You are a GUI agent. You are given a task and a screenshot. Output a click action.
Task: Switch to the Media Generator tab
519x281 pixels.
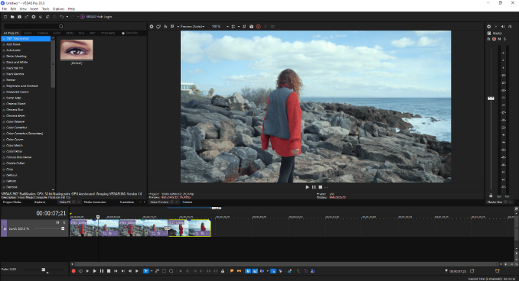[96, 202]
